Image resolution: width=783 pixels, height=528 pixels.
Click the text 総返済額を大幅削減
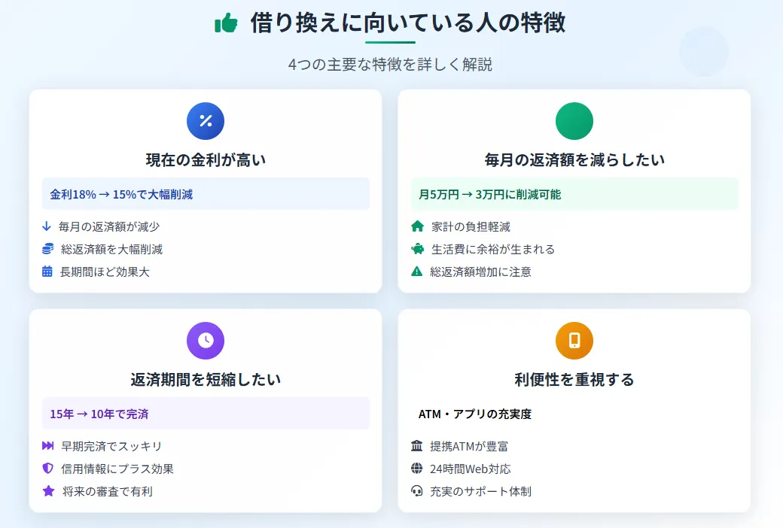coord(112,249)
